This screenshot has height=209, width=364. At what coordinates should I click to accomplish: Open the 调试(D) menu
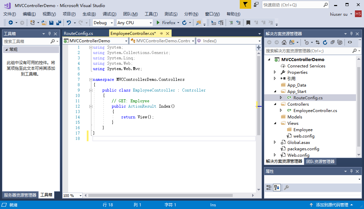[x=109, y=14]
